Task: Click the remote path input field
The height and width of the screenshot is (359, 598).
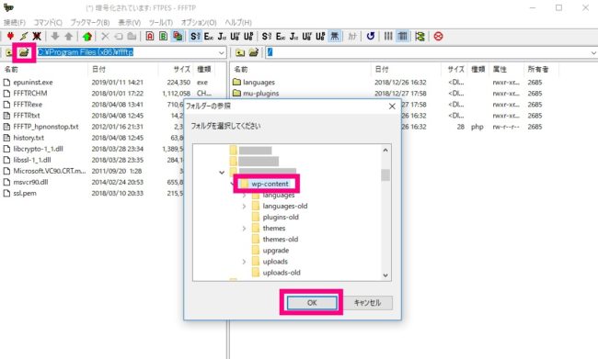Action: 431,52
